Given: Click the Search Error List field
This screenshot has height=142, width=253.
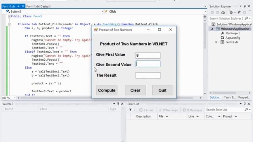Looking at the screenshot, I should tap(225, 110).
